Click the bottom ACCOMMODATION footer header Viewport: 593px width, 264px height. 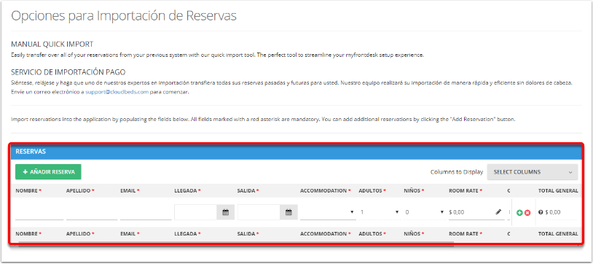pos(326,233)
